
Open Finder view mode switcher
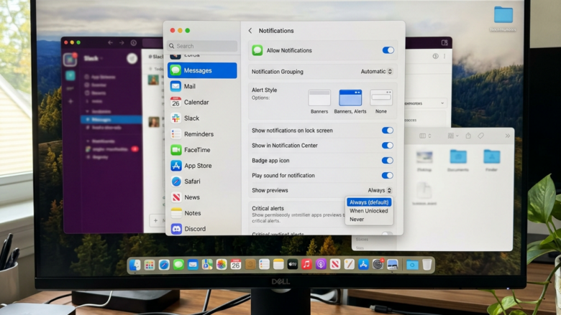(x=424, y=136)
